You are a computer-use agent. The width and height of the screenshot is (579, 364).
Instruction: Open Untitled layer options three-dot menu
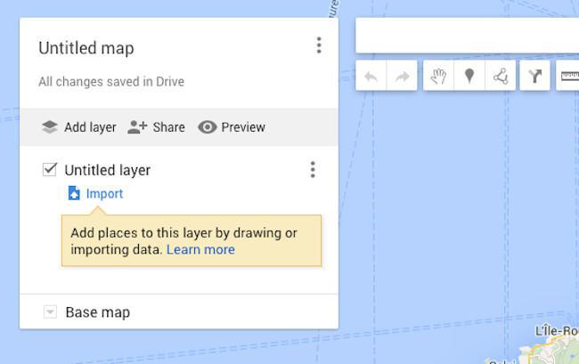[x=312, y=169]
